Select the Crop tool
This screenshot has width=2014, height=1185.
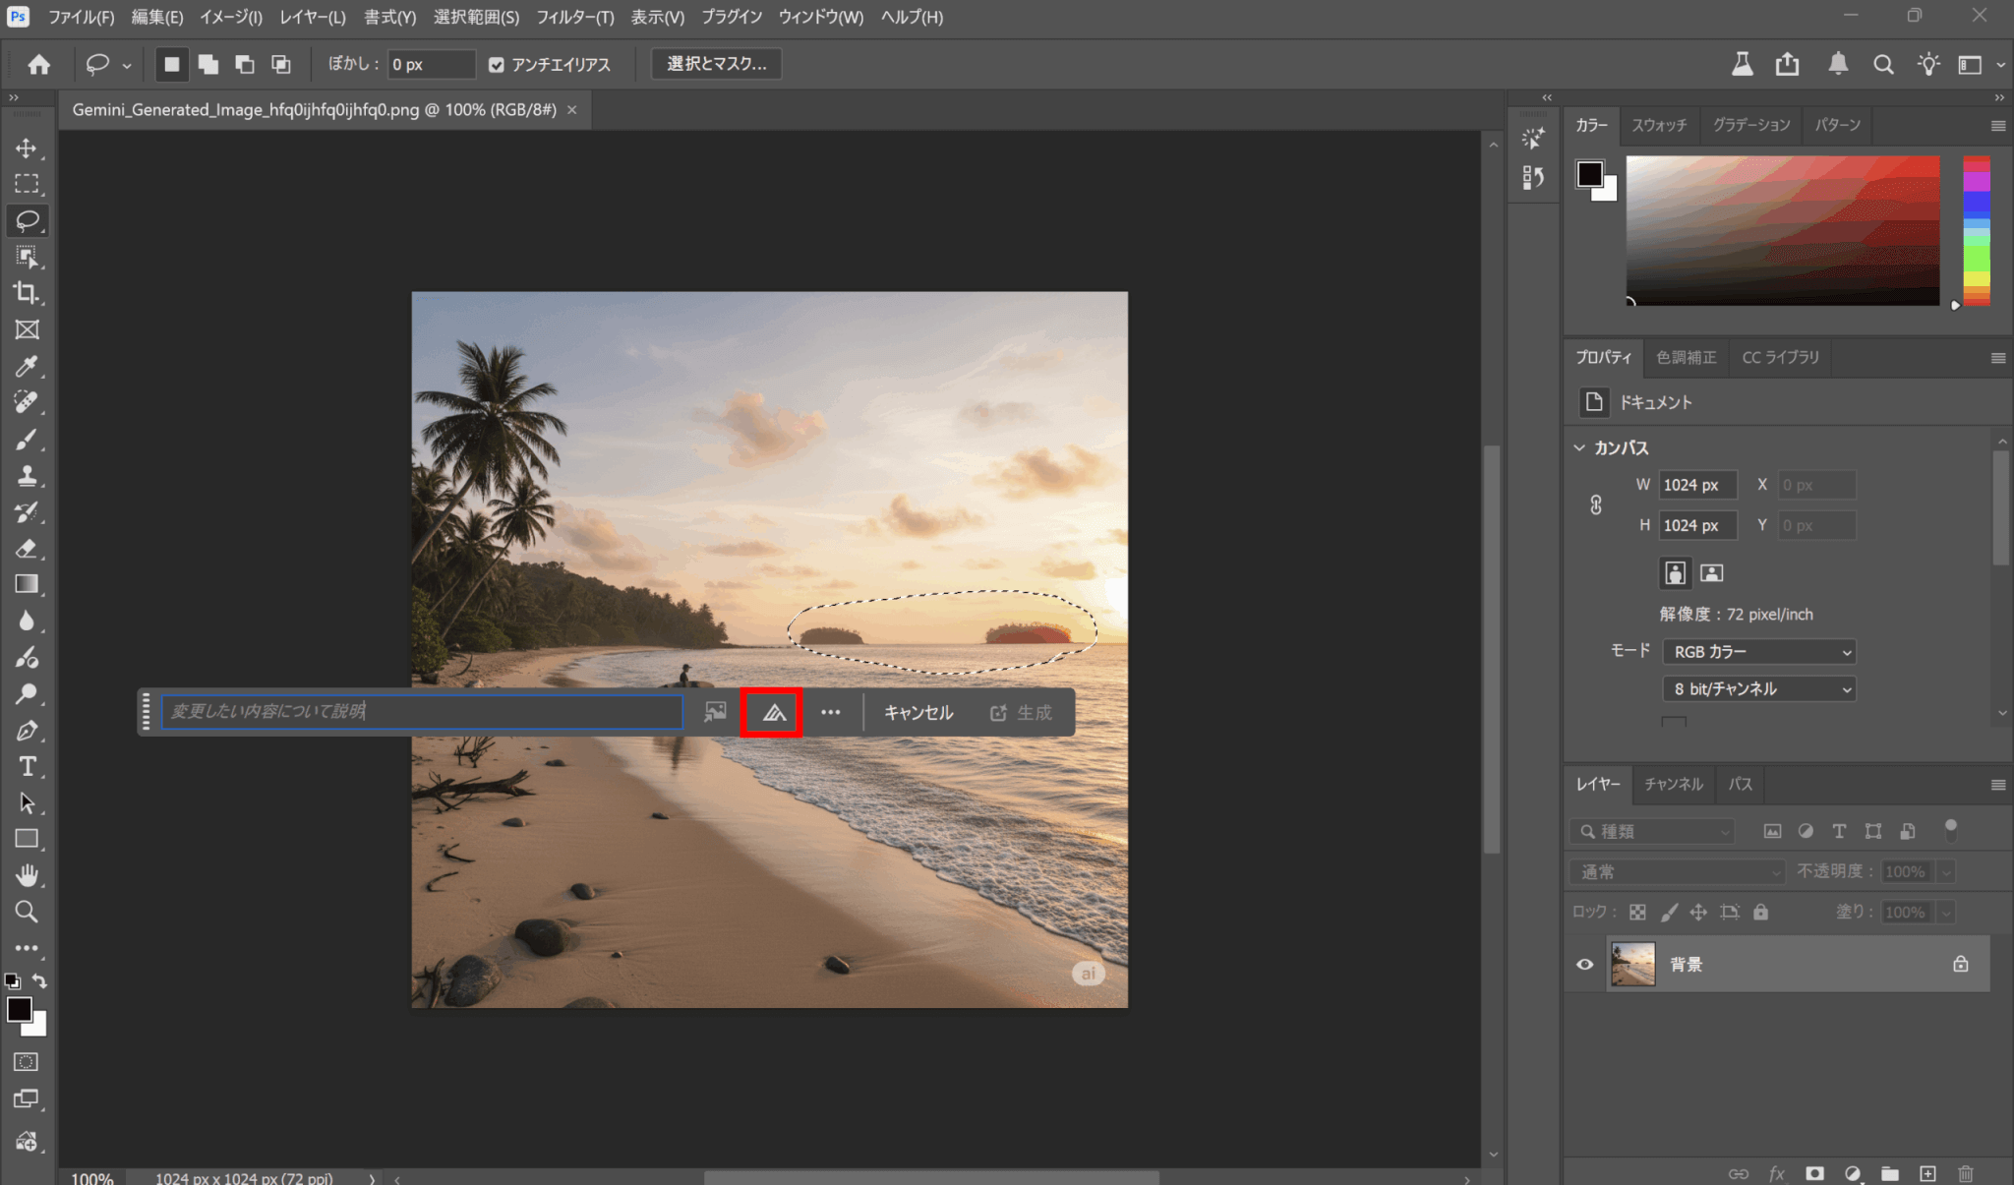(27, 293)
